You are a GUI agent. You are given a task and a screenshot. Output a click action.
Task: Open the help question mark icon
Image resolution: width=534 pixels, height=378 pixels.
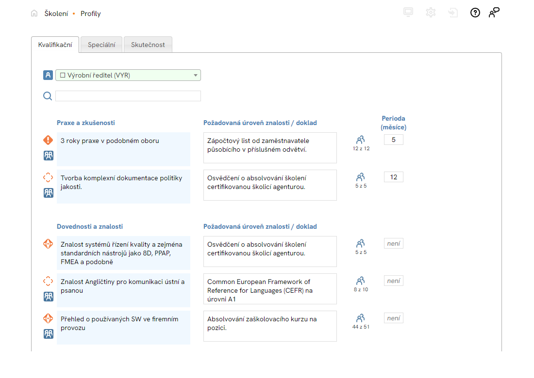coord(475,13)
